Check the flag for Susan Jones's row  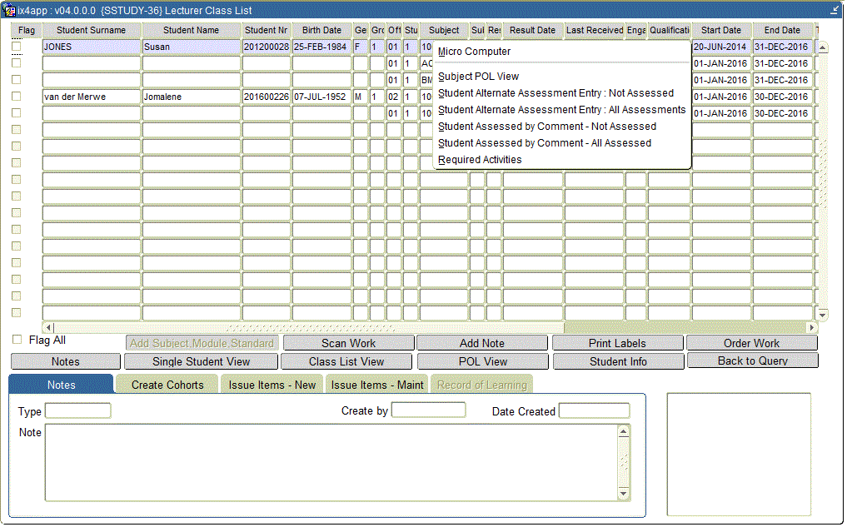pyautogui.click(x=16, y=47)
